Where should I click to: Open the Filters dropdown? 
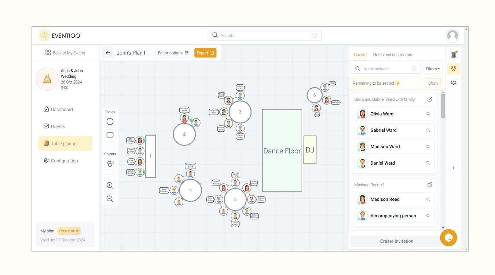(x=433, y=69)
